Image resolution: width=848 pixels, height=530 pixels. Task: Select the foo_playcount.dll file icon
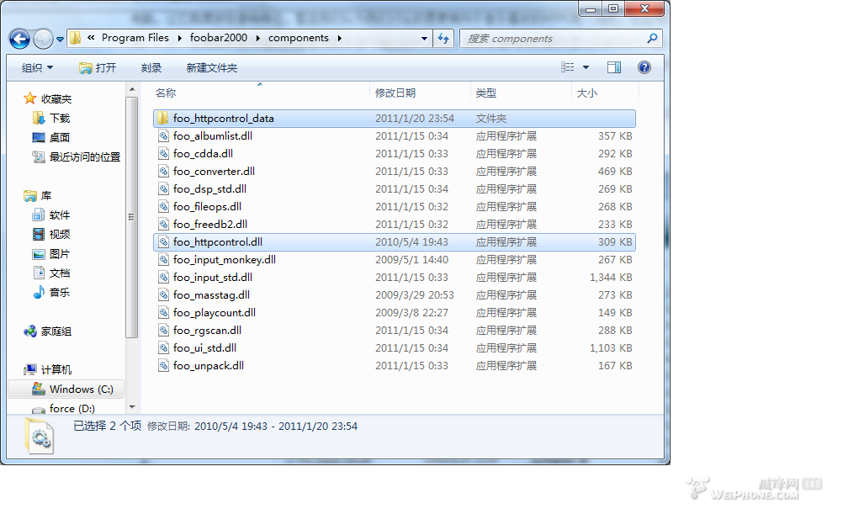coord(163,313)
